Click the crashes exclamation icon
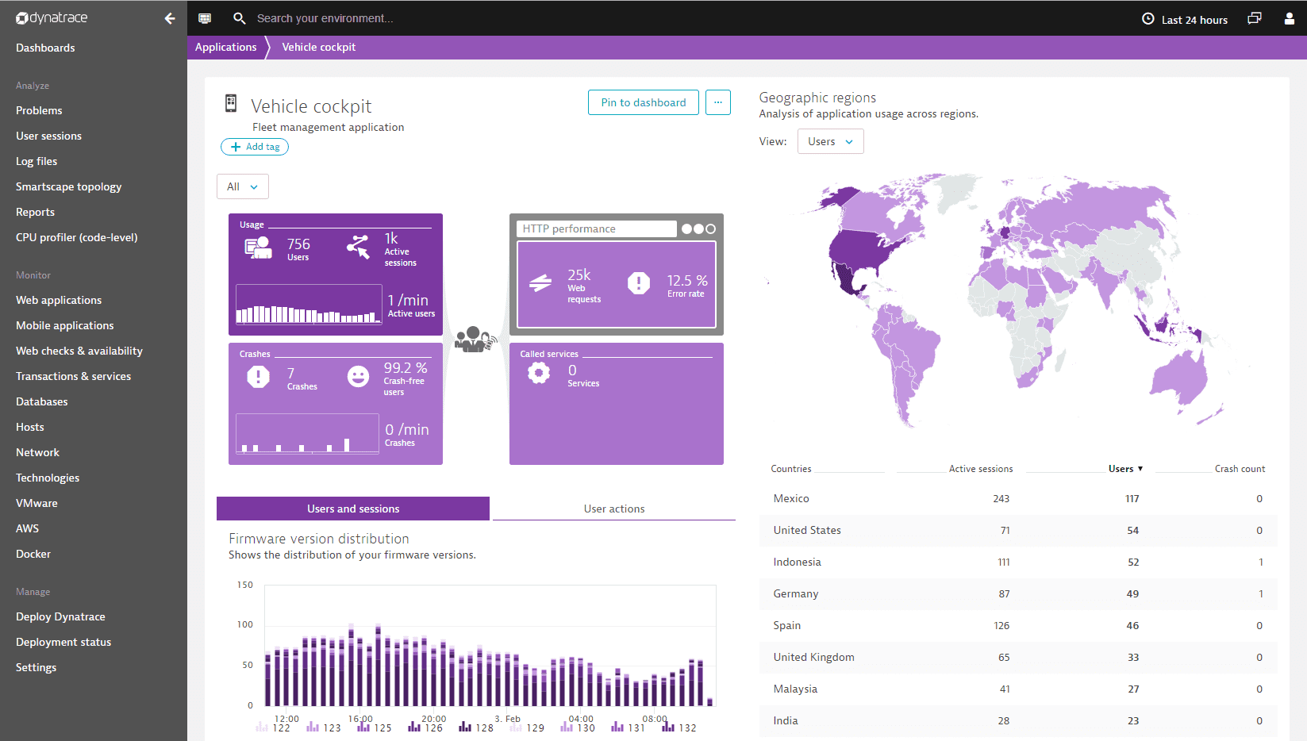The width and height of the screenshot is (1307, 741). click(x=258, y=376)
